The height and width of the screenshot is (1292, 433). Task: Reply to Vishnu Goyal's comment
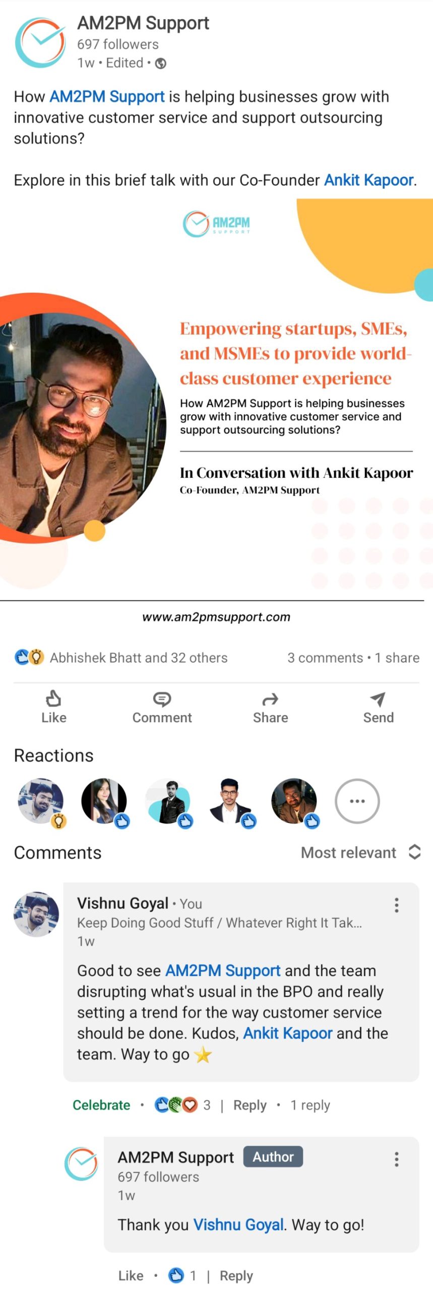[250, 1105]
